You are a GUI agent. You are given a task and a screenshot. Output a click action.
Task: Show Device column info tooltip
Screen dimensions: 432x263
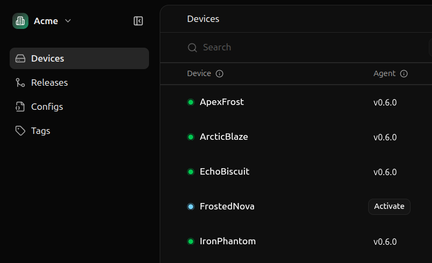pyautogui.click(x=219, y=74)
